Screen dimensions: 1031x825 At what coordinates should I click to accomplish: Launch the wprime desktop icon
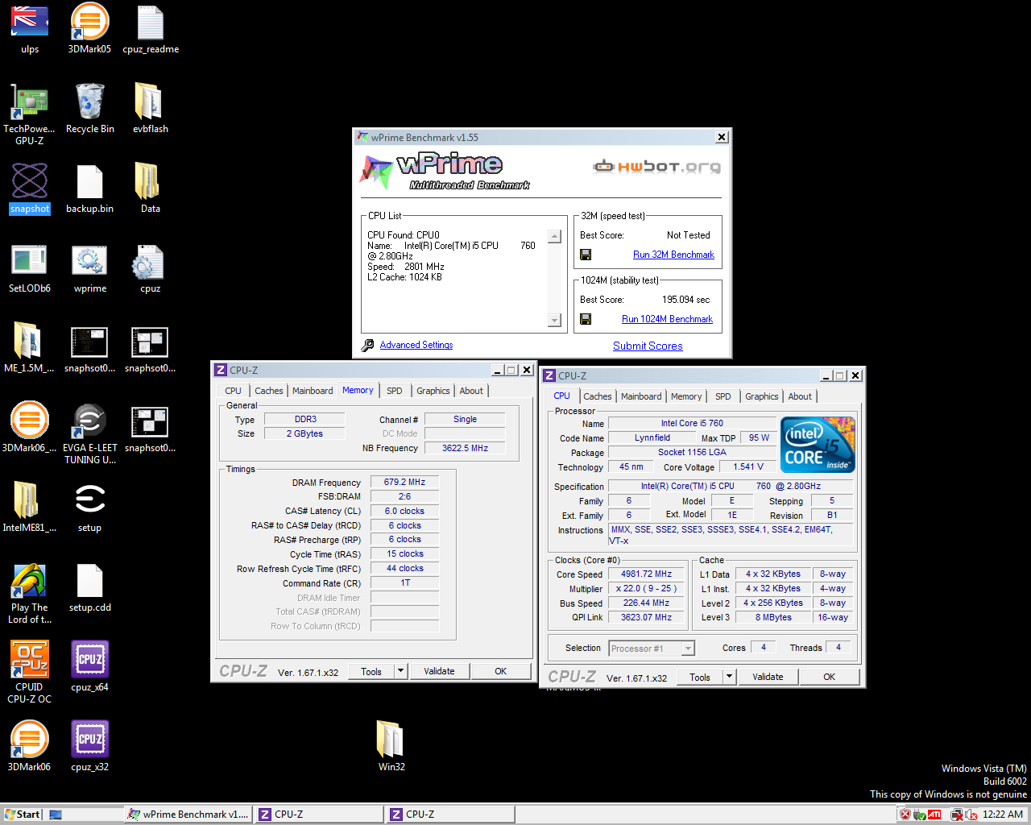pos(89,268)
